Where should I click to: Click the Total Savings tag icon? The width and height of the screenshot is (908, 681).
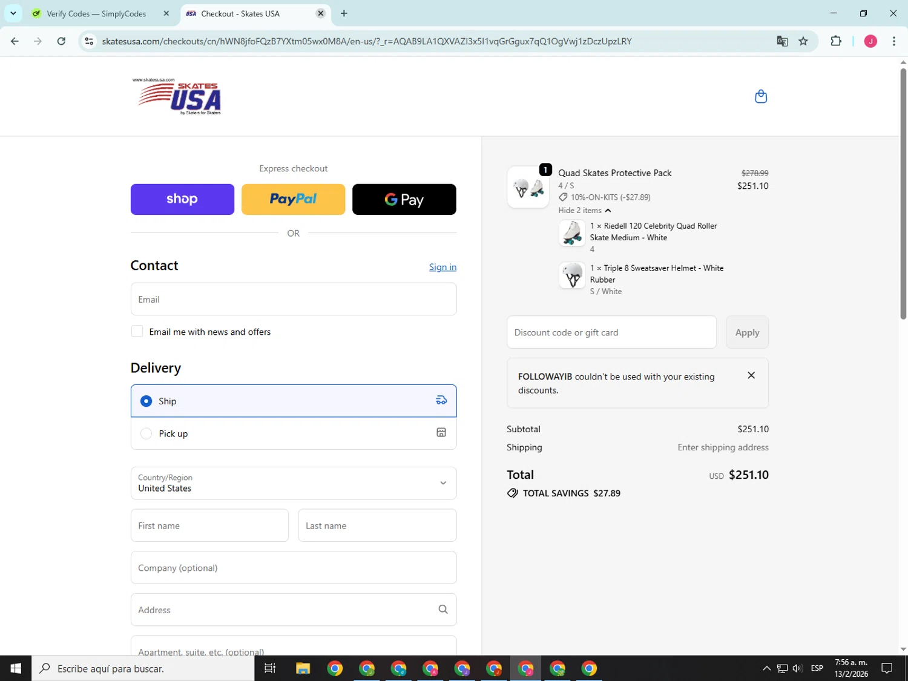pos(513,493)
